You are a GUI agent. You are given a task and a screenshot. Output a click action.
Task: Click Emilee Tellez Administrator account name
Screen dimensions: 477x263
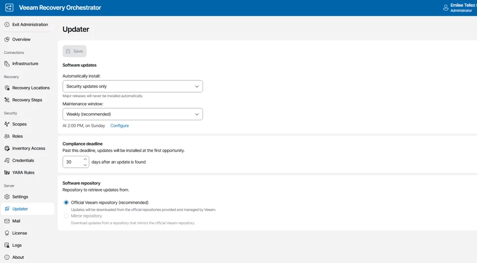pyautogui.click(x=463, y=8)
